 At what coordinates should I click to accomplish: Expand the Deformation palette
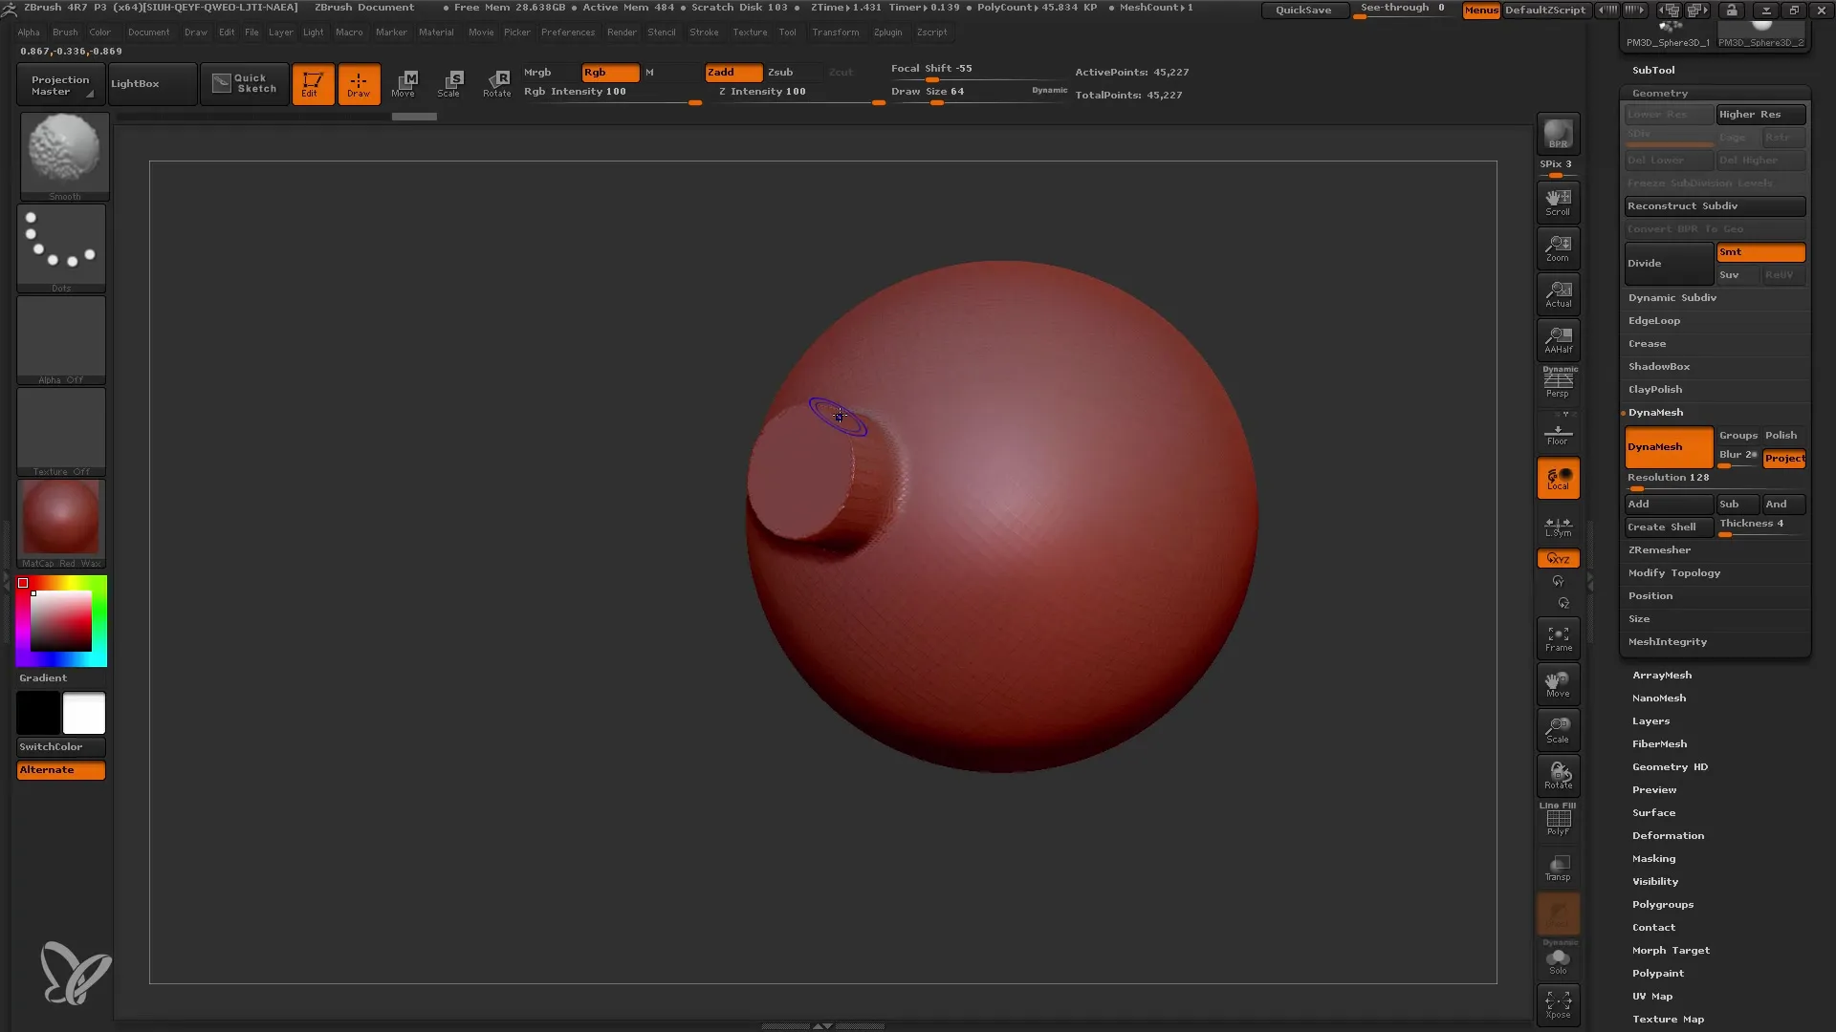pyautogui.click(x=1668, y=836)
